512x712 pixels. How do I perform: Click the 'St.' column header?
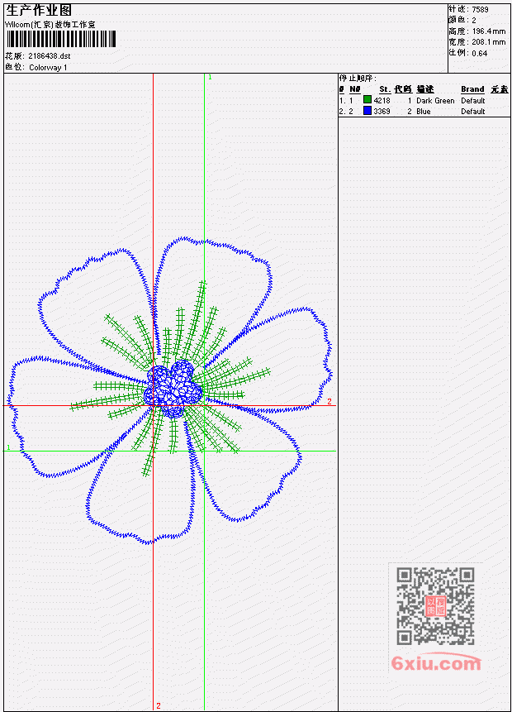pos(385,89)
